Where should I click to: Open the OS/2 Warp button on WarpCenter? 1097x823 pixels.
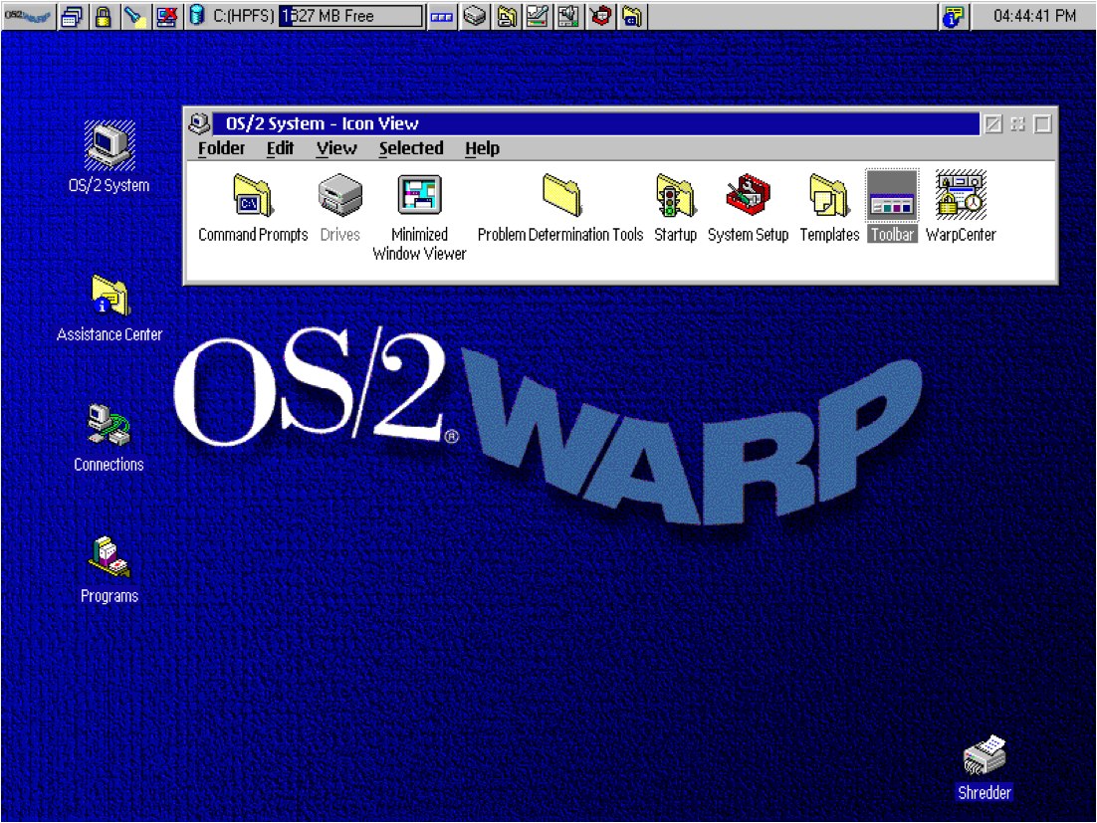click(x=28, y=15)
